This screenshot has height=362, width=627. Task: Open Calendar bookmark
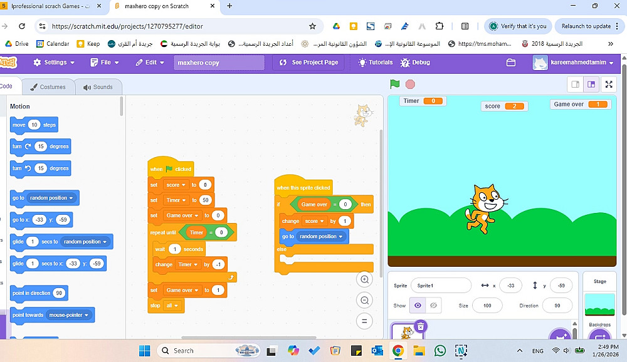53,44
